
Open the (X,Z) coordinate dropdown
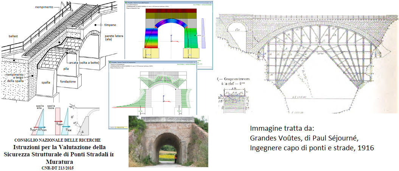[112, 127]
